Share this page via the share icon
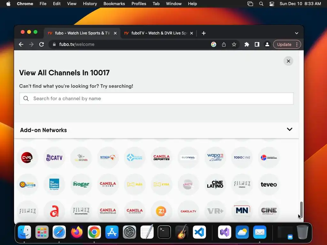Viewport: 327px width, 245px height. [224, 44]
